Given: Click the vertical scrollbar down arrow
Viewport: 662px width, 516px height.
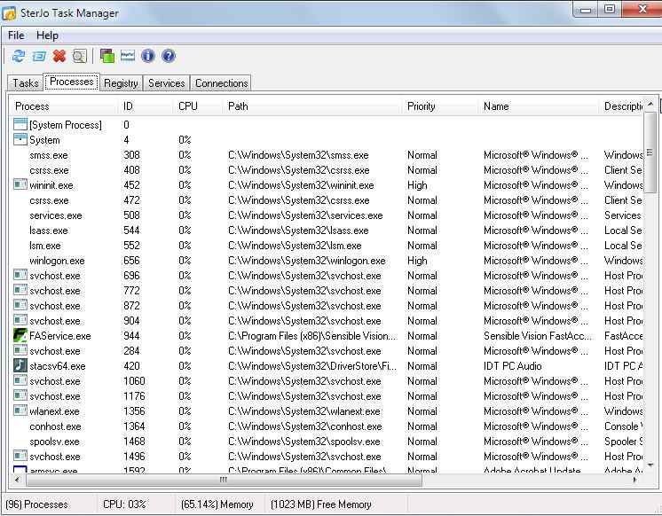Looking at the screenshot, I should click(650, 465).
